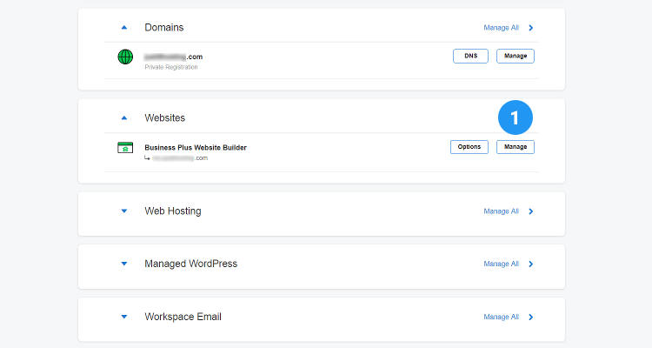Open the Manage All link for Web Hosting

pyautogui.click(x=501, y=211)
